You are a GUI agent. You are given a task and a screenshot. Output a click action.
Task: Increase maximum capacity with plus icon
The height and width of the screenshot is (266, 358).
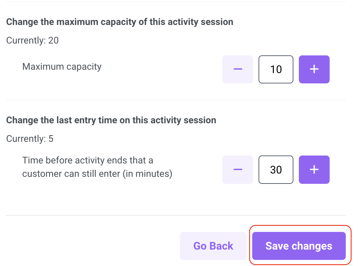pos(314,69)
